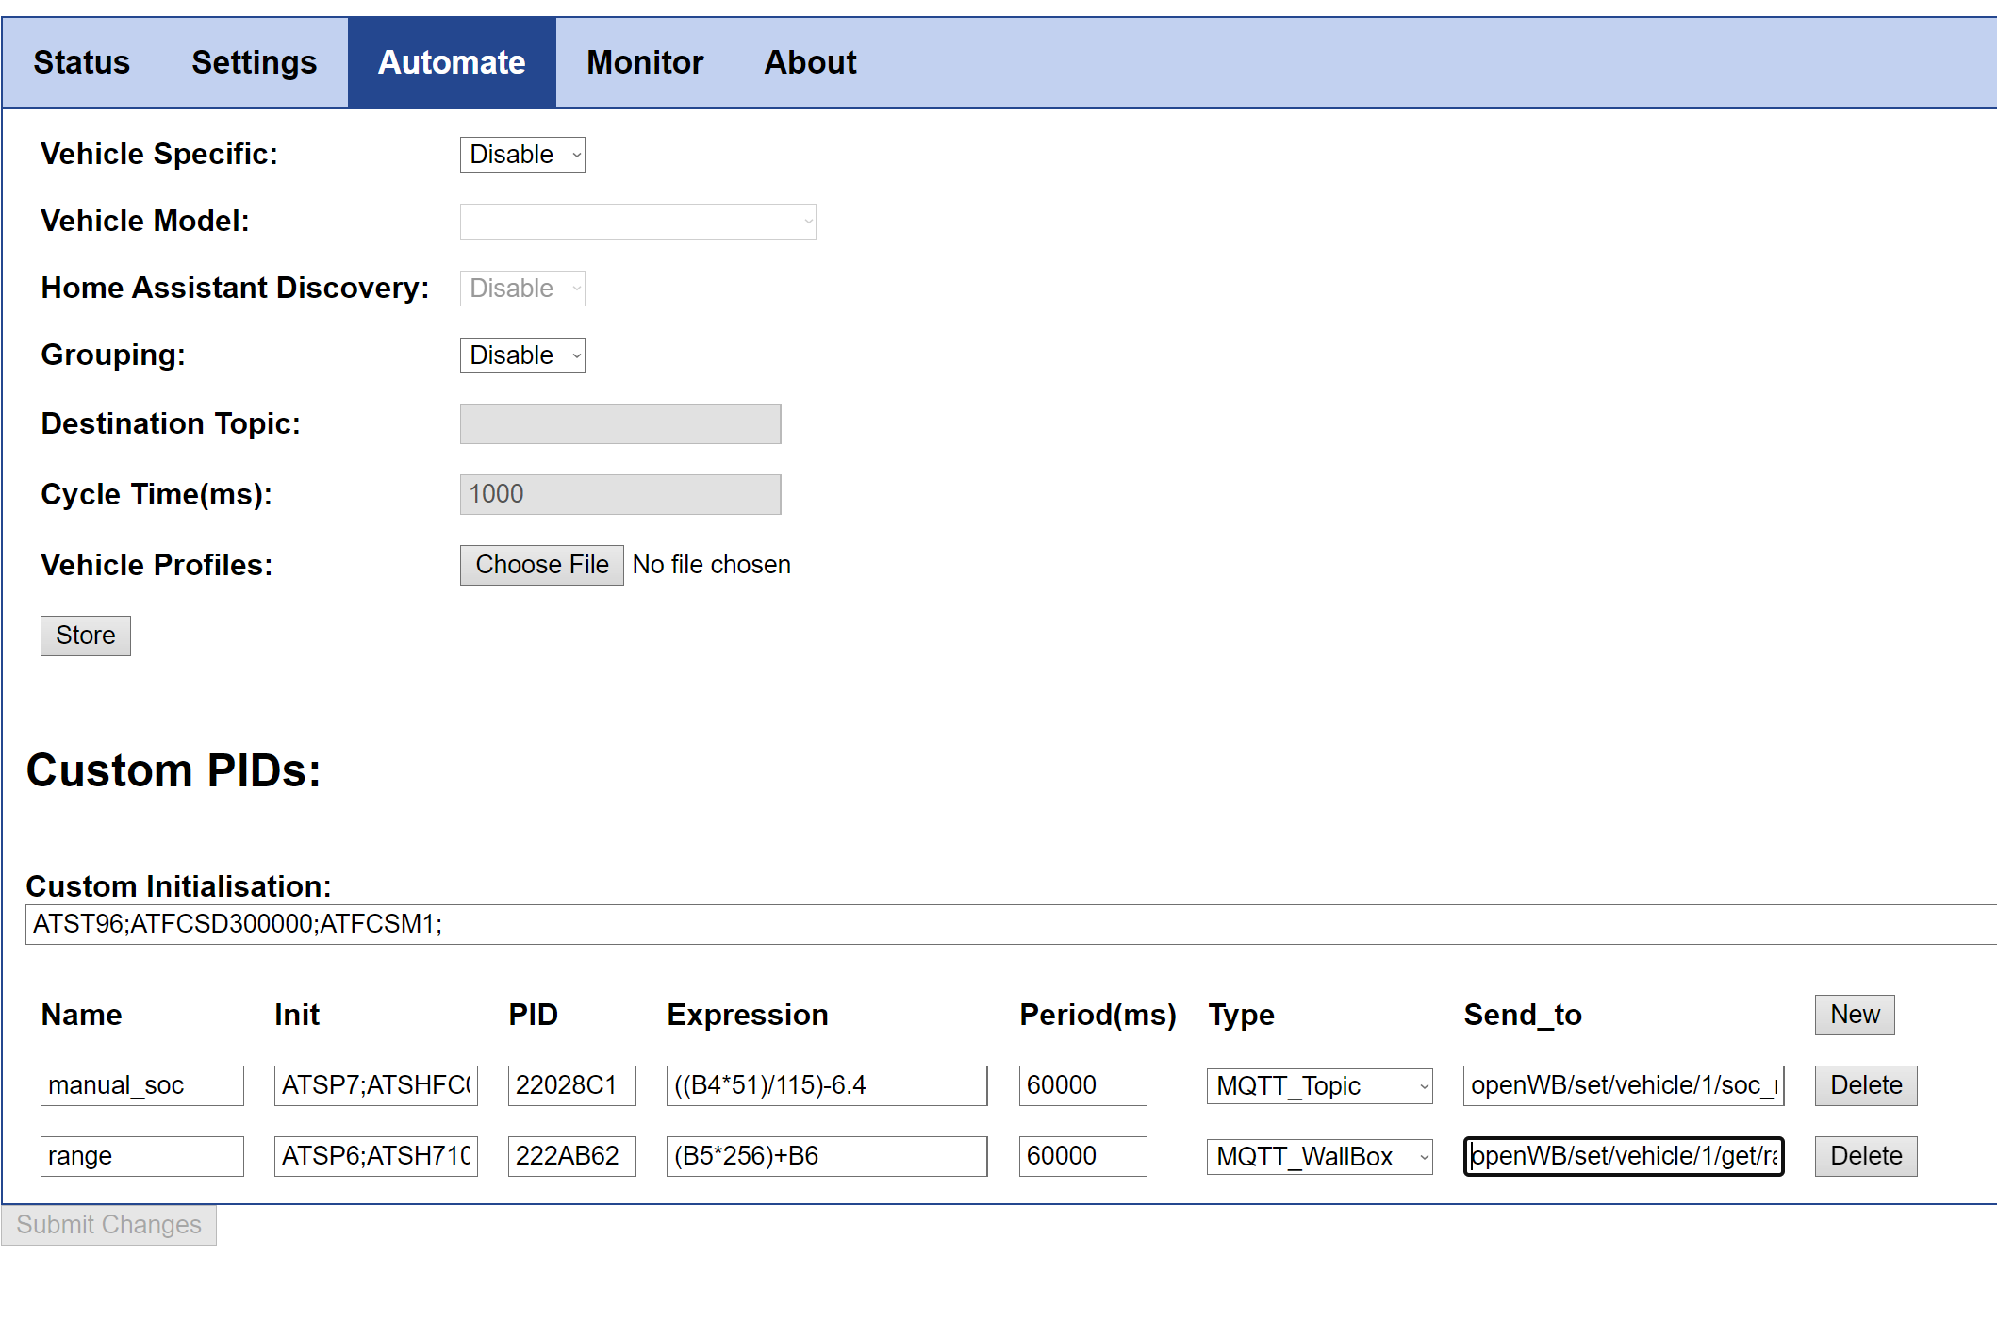Delete the manual_soc PID row
This screenshot has height=1339, width=1997.
tap(1865, 1085)
